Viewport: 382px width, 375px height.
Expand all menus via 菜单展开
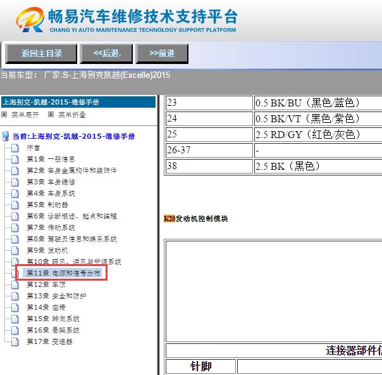click(x=25, y=115)
